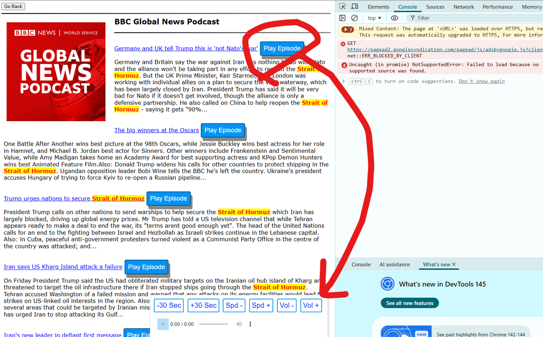Clear the console with the ban icon
This screenshot has width=543, height=337.
pyautogui.click(x=355, y=18)
